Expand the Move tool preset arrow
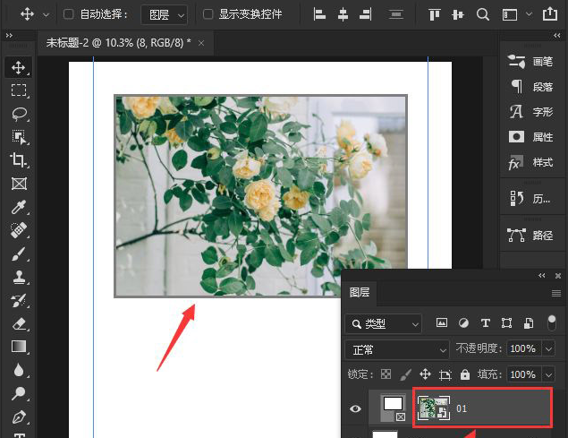Screen dimensions: 568x438 click(x=46, y=15)
